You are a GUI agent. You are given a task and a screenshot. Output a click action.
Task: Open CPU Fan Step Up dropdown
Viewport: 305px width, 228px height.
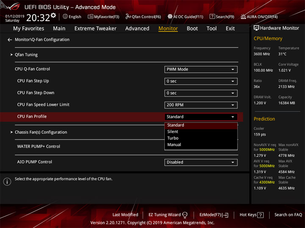click(201, 81)
